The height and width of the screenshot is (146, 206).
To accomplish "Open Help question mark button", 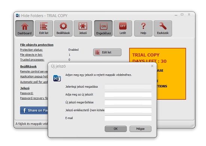I will click(x=143, y=28).
